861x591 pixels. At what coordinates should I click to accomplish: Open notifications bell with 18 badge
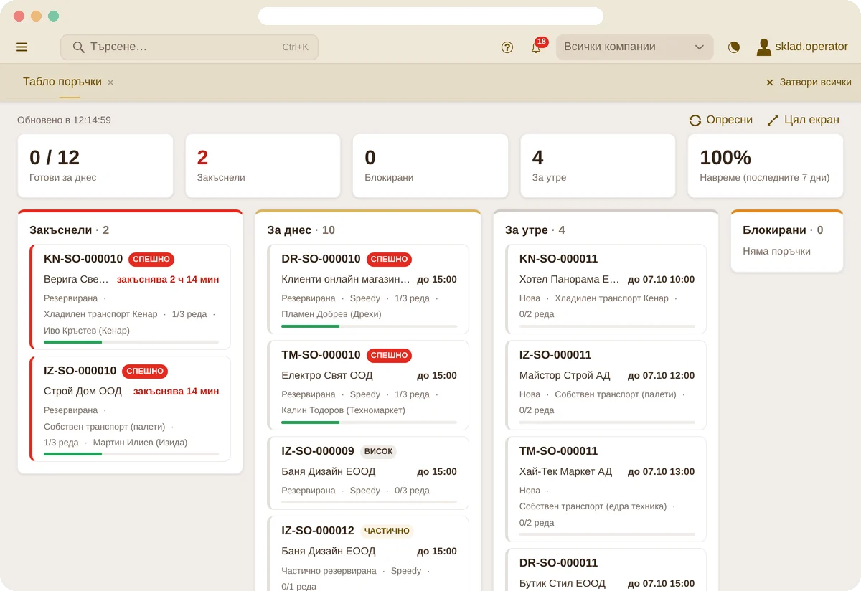tap(537, 47)
